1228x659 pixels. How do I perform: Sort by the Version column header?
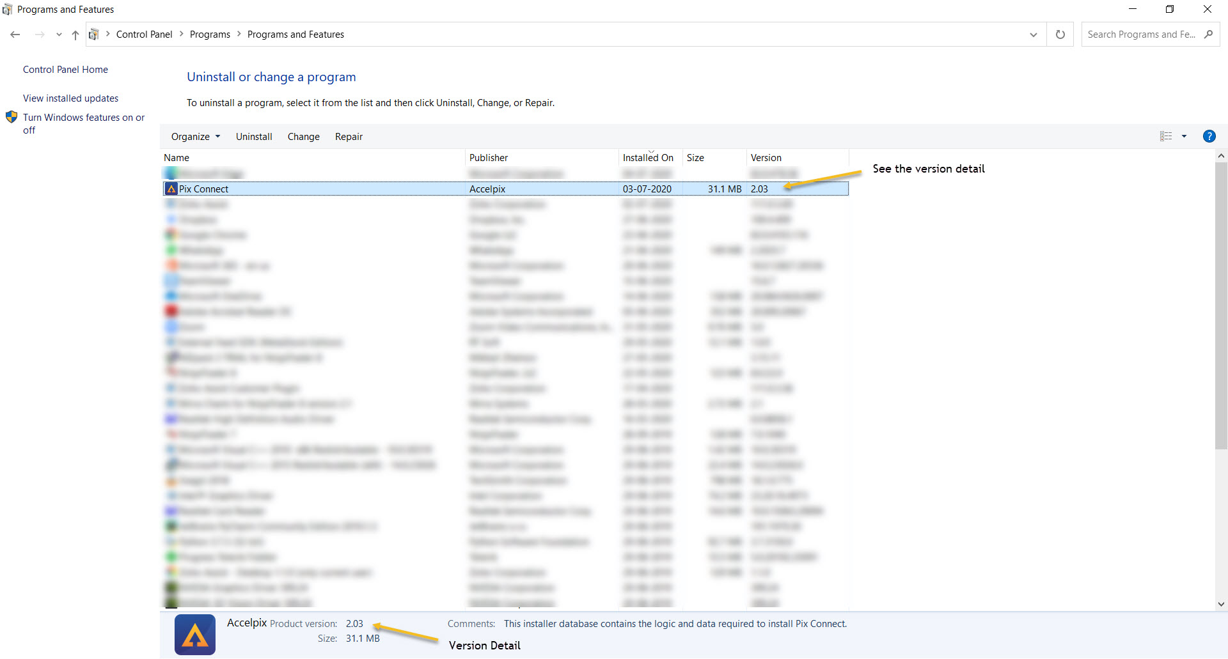pyautogui.click(x=798, y=158)
